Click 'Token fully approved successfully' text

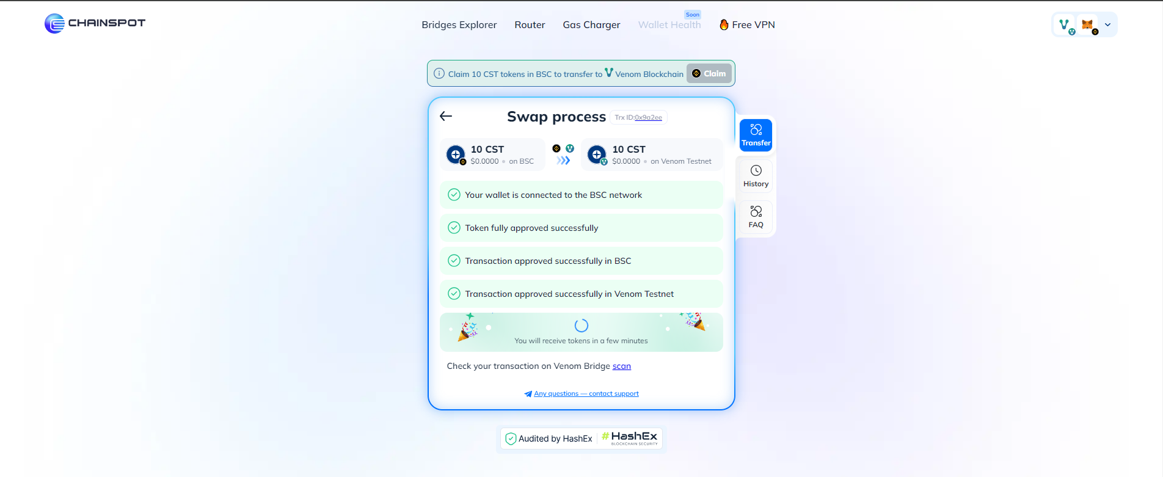tap(531, 228)
